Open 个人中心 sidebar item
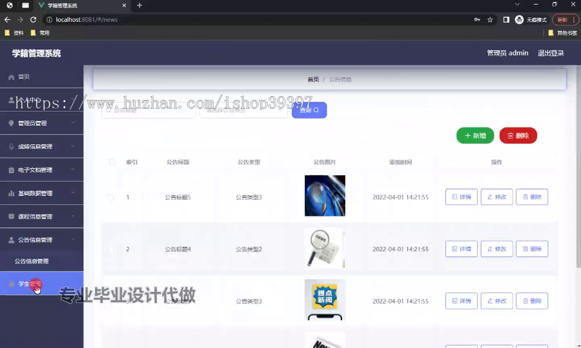 [41, 100]
